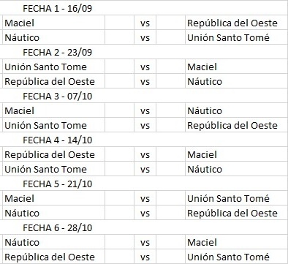Select the FECHA 1 - 16/09 header cell
Viewport: 288px width, 264px height.
[x=57, y=8]
